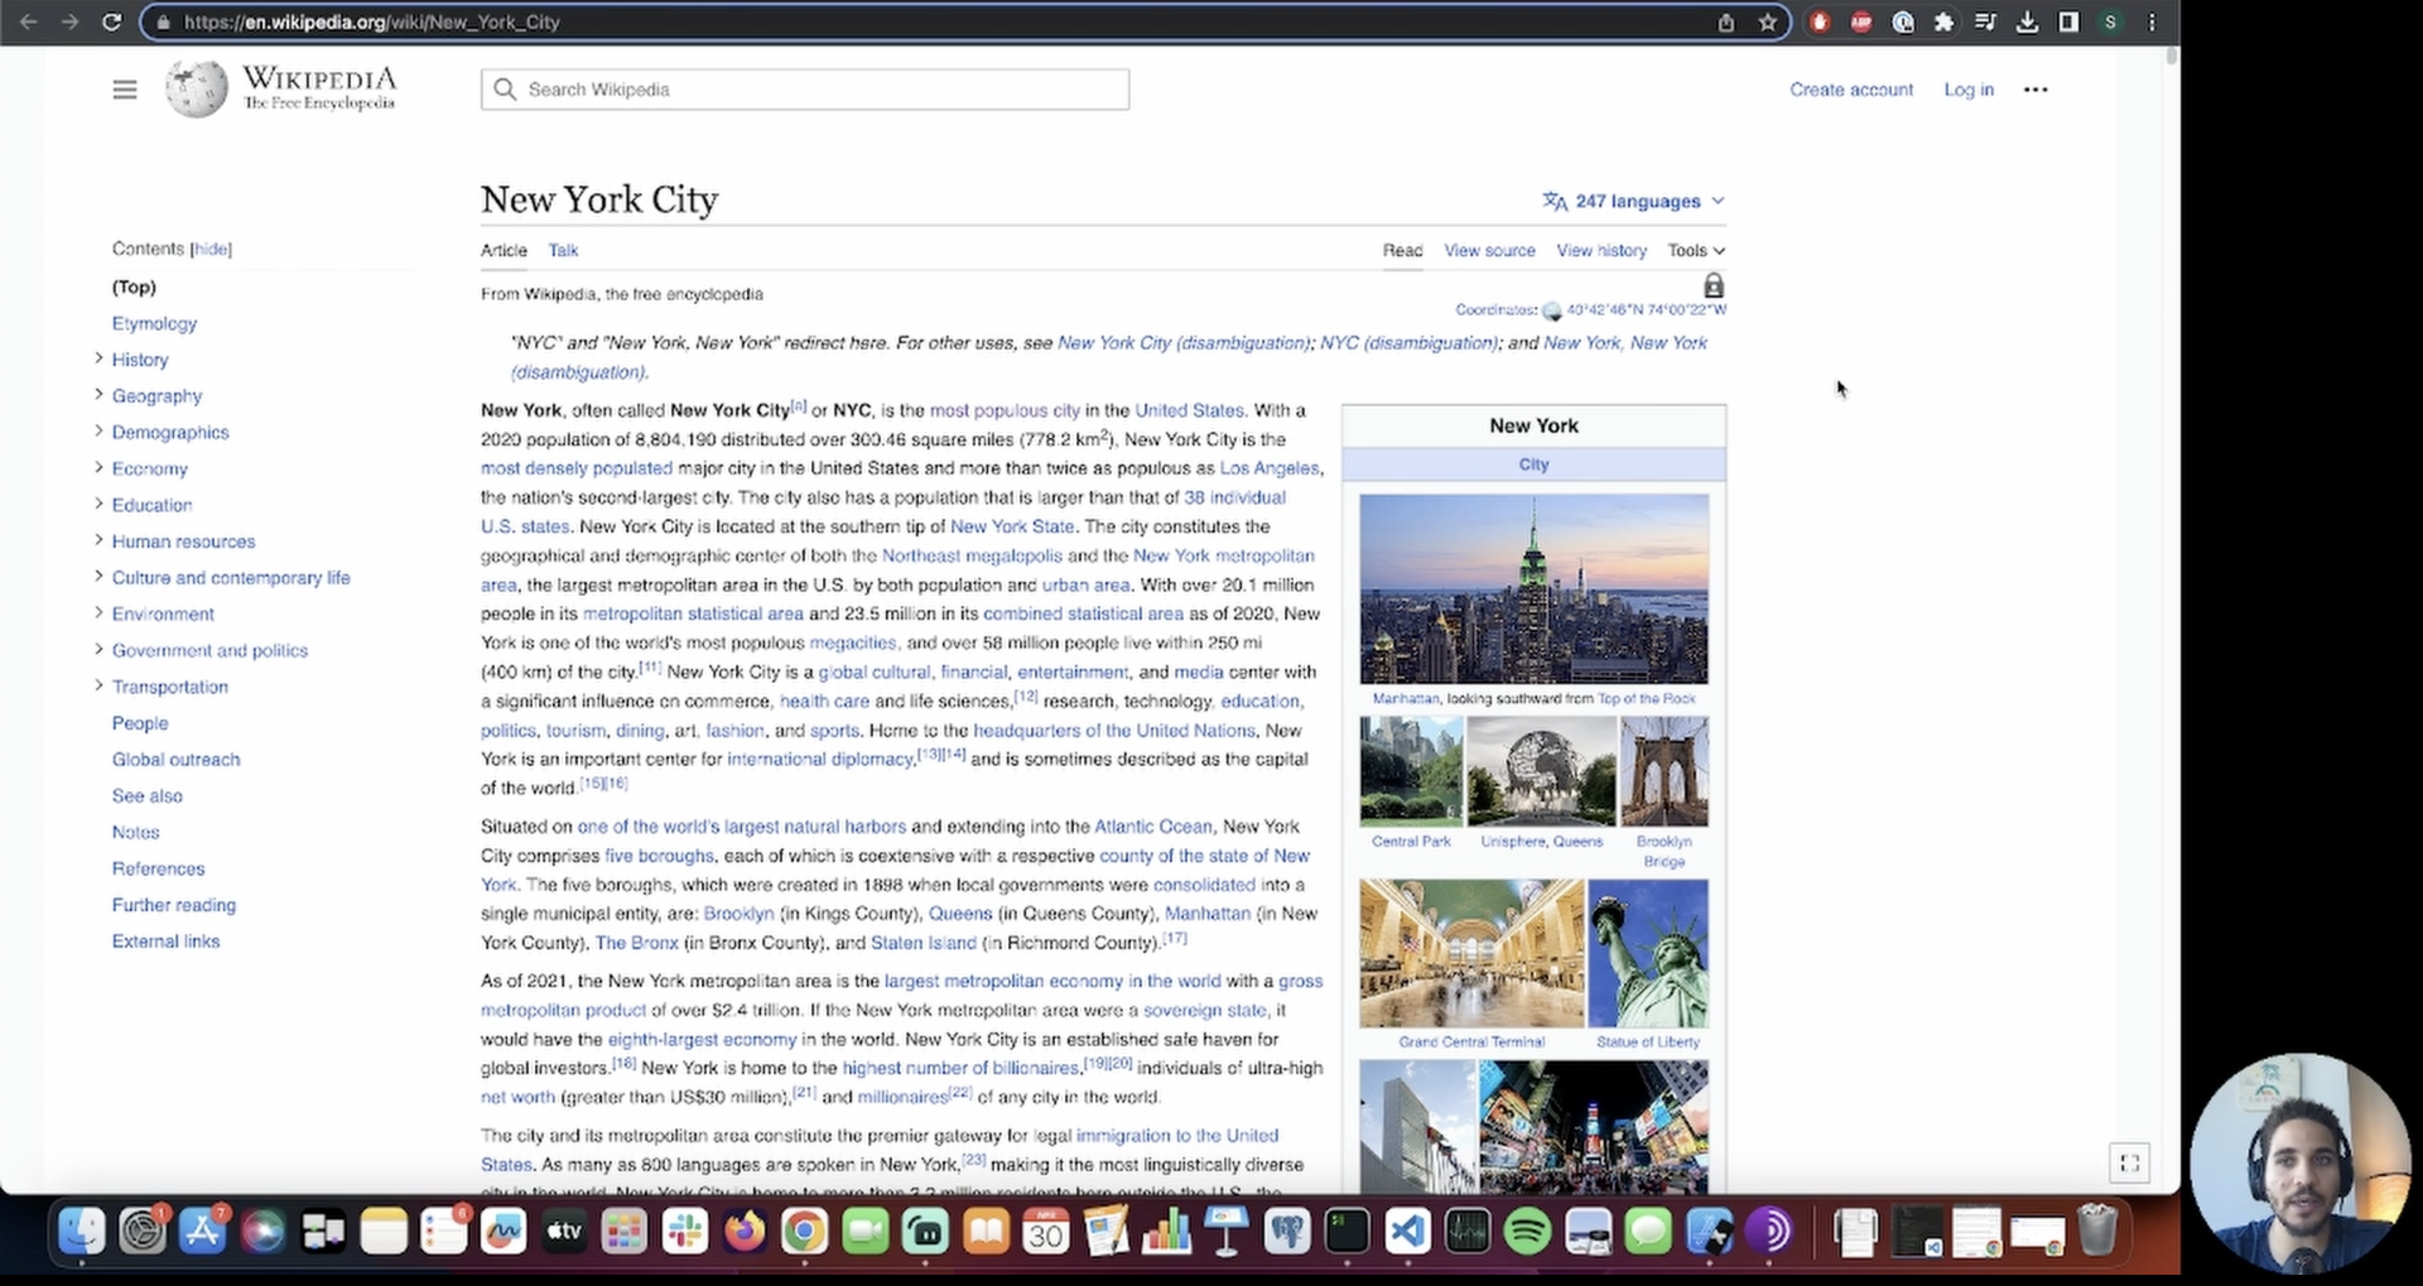Open Wikipedia personal tools ellipsis menu

tap(2035, 89)
